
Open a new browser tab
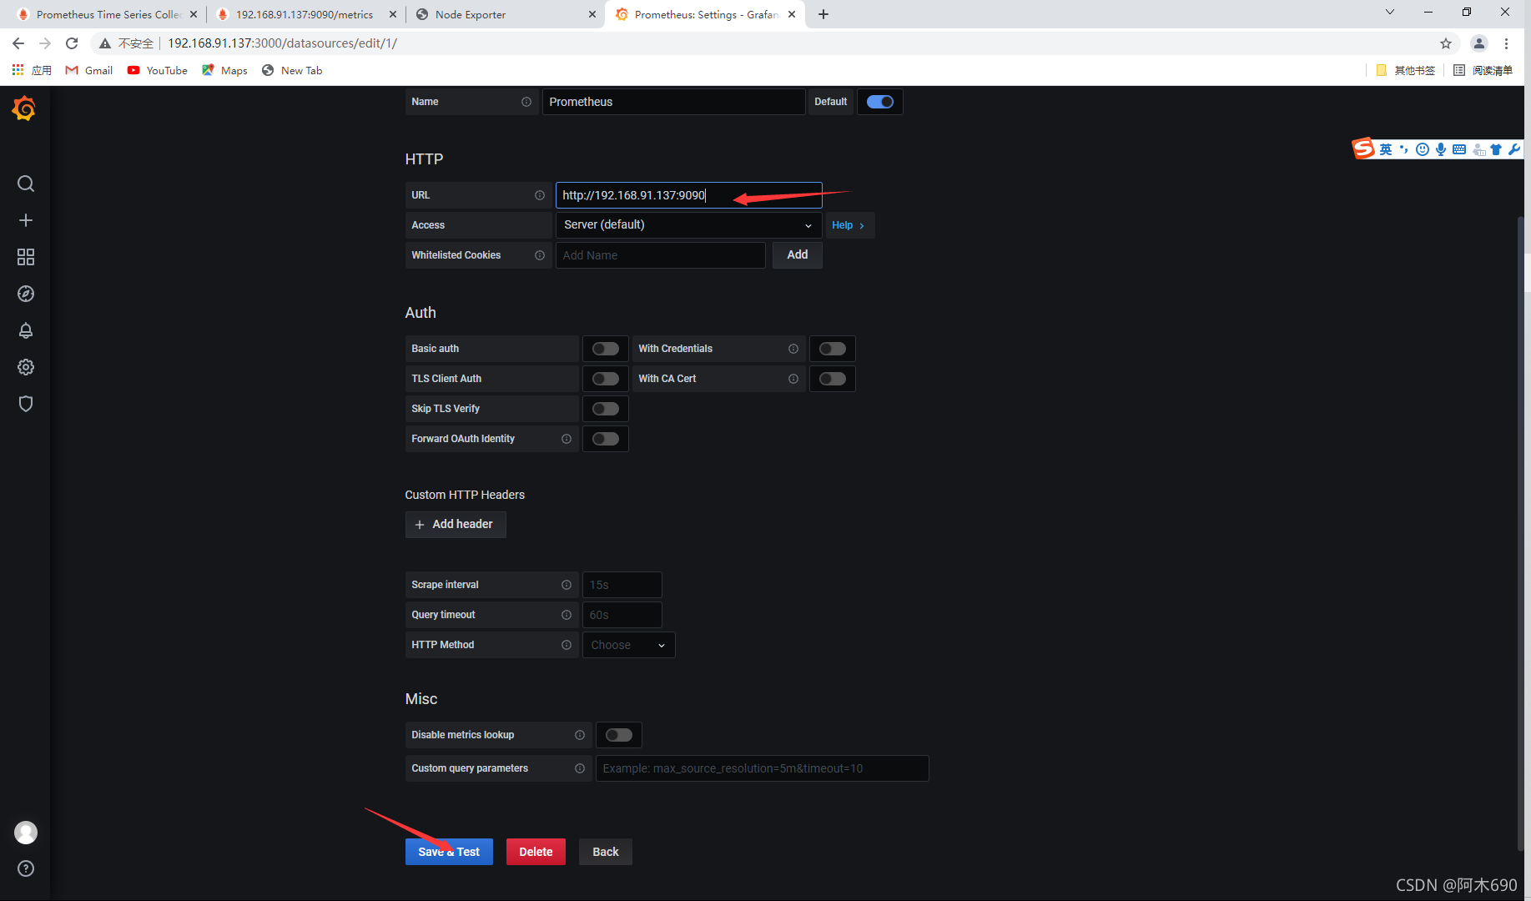(823, 14)
